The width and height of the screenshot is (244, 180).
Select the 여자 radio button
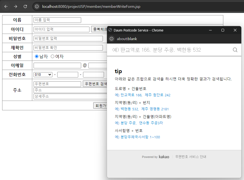coord(53,57)
